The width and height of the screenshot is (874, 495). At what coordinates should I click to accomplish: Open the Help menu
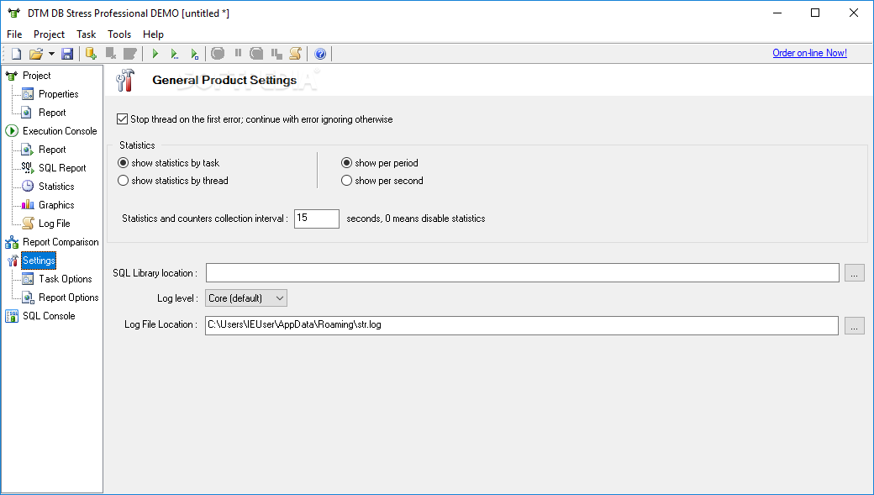153,34
